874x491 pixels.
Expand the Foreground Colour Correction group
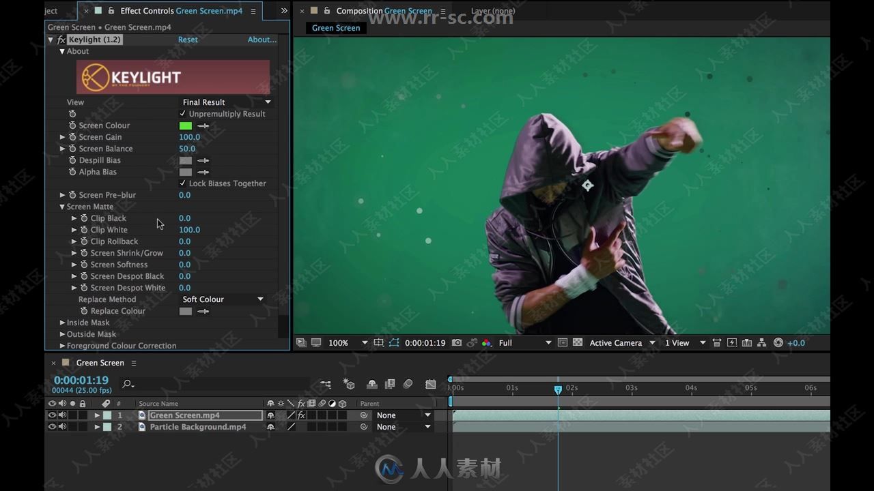tap(62, 346)
